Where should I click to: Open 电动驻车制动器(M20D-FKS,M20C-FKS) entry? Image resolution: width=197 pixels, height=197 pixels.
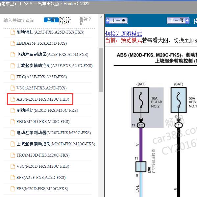(54, 133)
